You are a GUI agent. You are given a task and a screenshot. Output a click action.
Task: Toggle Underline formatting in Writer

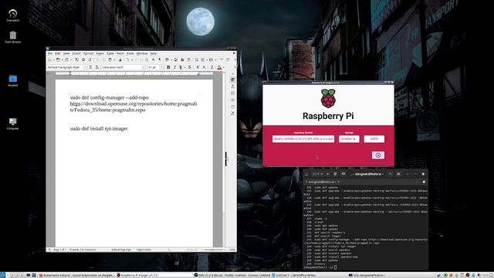coord(181,67)
